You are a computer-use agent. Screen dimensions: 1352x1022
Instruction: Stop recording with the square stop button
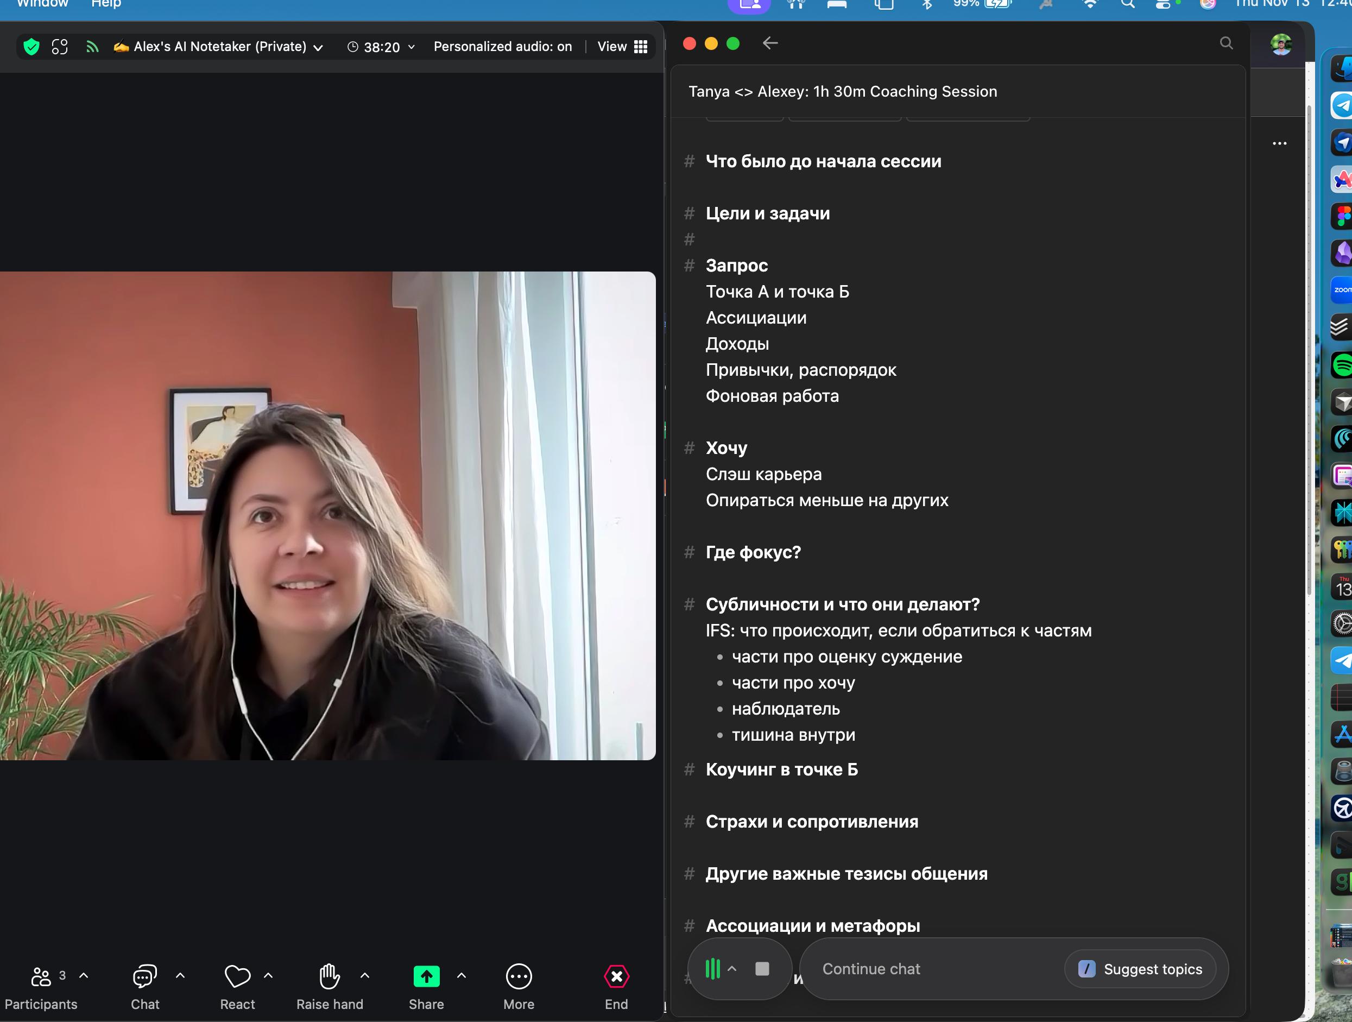tap(762, 969)
